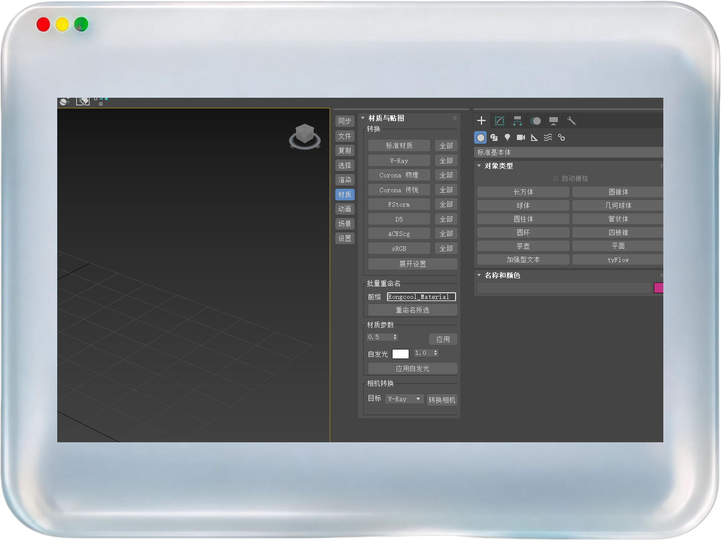Viewport: 721px width, 540px height.
Task: Click 全部 next to Corona 物理
Action: pos(446,175)
